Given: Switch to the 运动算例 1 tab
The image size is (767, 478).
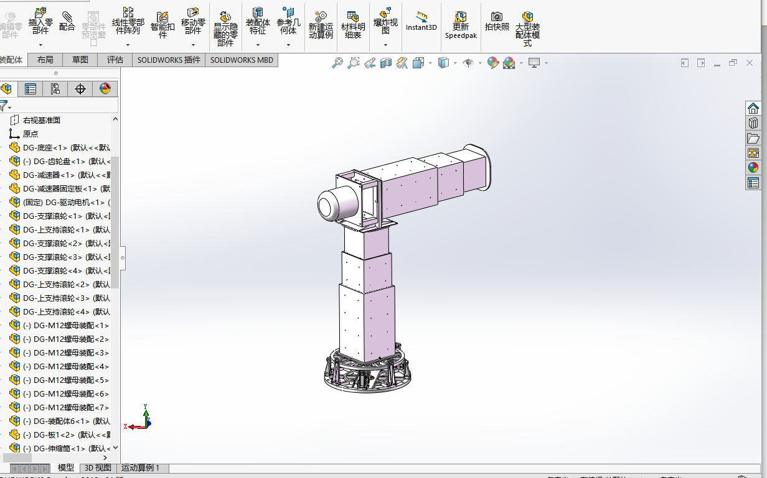Looking at the screenshot, I should [142, 467].
